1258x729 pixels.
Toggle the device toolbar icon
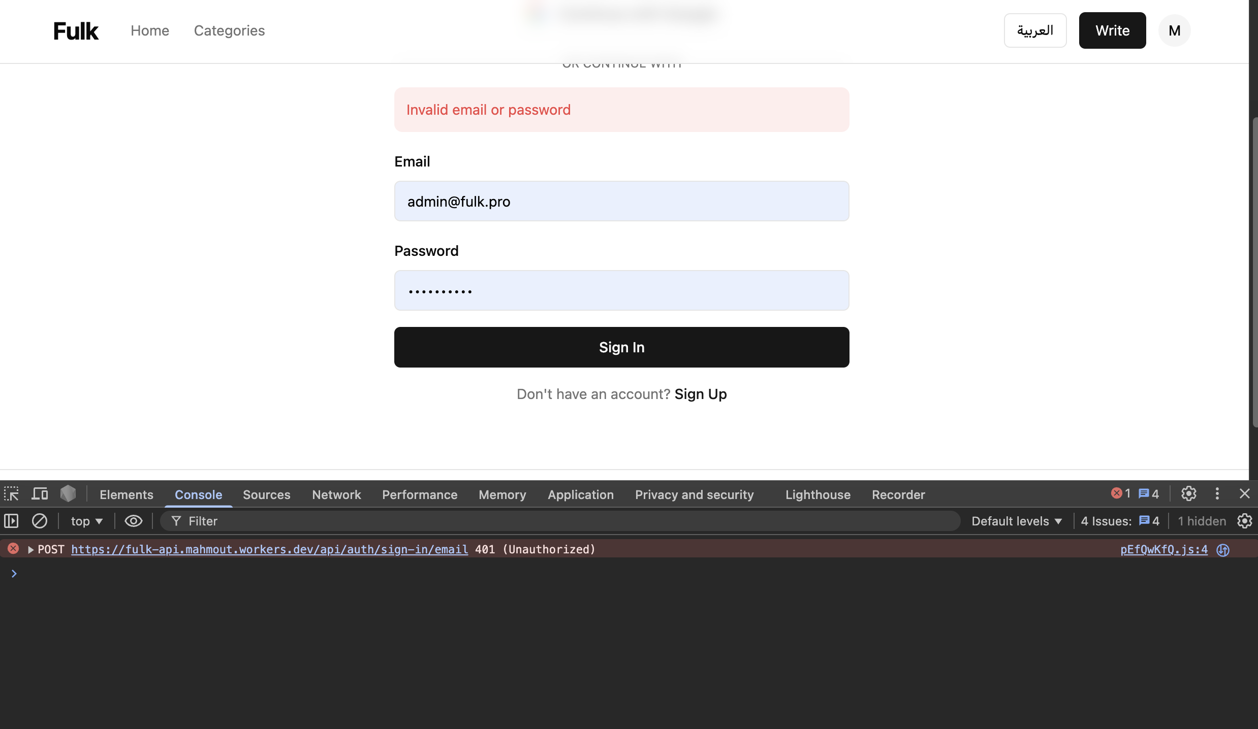(x=40, y=494)
